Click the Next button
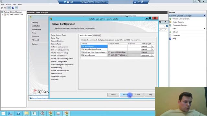The width and height of the screenshot is (207, 116). (125, 95)
